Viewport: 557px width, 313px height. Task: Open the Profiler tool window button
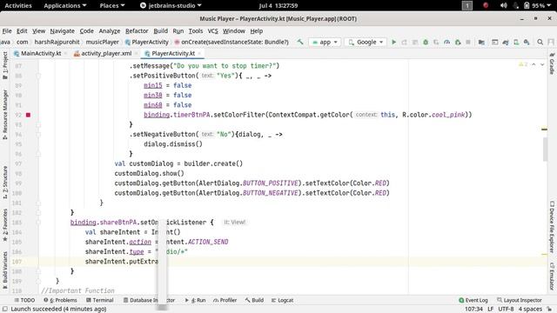click(x=225, y=300)
